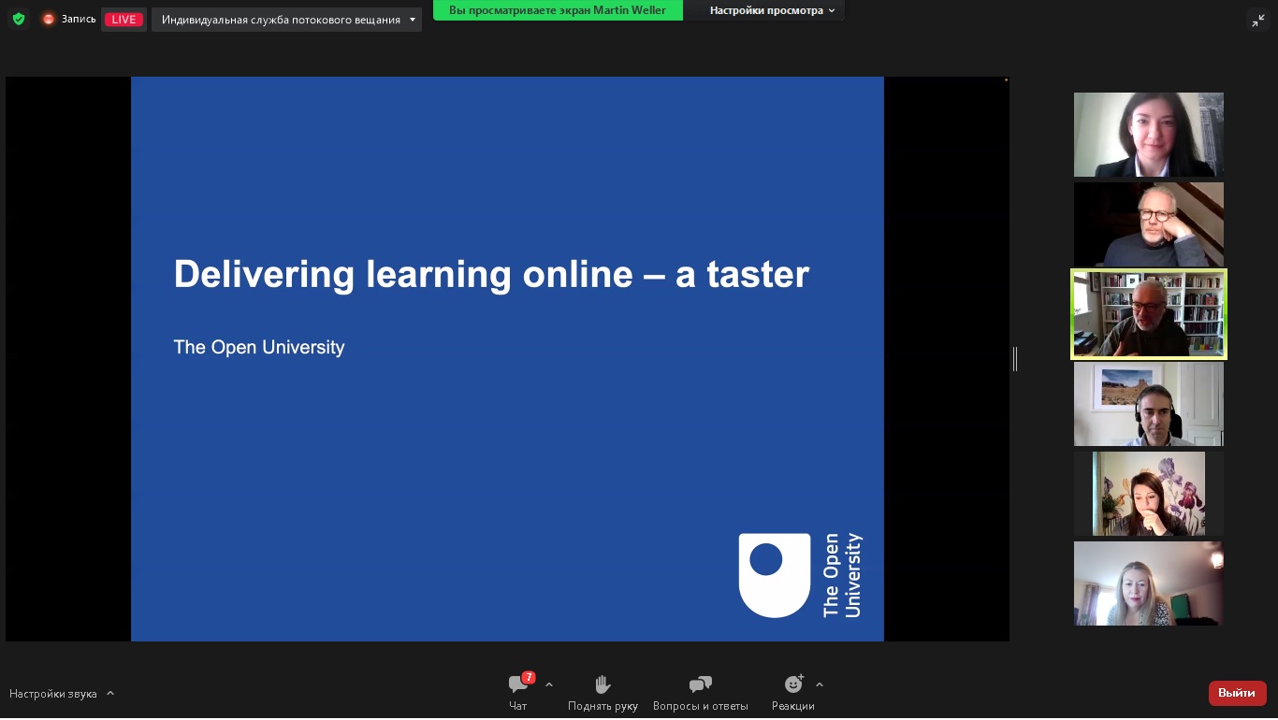This screenshot has width=1278, height=720.
Task: Select the participant thumbnail wearing a headset
Action: 1148,404
